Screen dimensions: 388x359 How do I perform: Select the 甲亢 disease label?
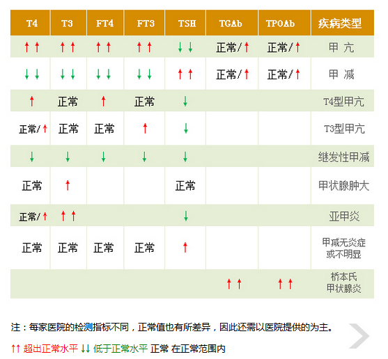pos(341,47)
